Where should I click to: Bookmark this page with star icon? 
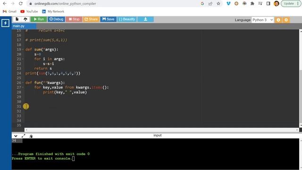pos(218,3)
